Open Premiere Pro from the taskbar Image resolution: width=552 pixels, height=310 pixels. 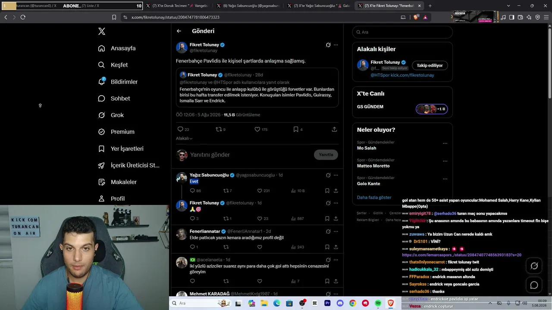click(327, 303)
